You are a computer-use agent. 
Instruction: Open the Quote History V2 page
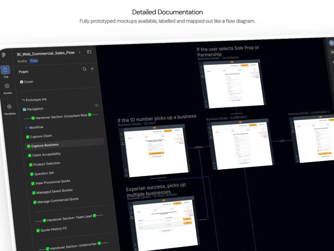click(x=51, y=230)
